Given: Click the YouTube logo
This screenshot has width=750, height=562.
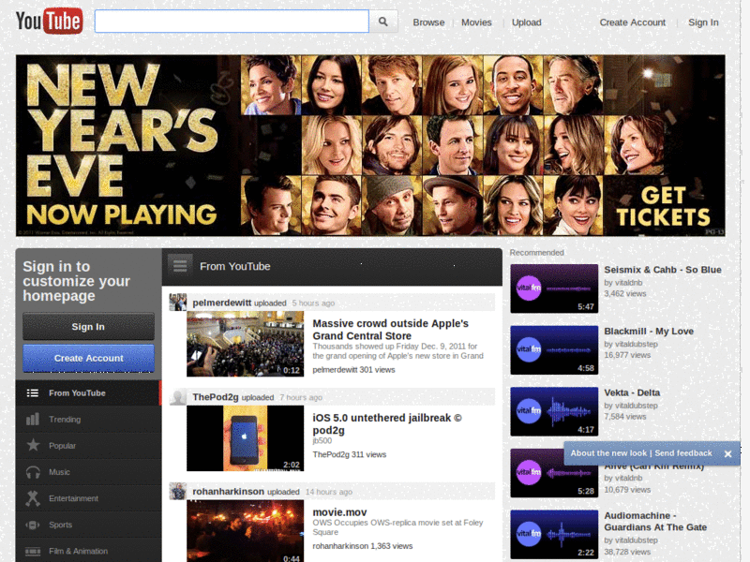Looking at the screenshot, I should [x=49, y=21].
